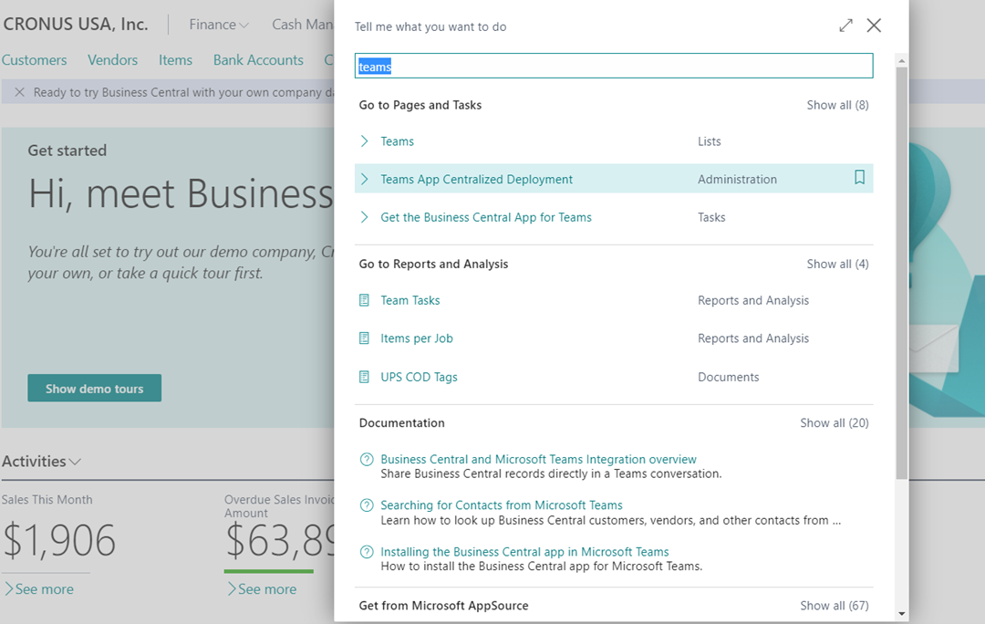Screen dimensions: 985x624
Task: Open the UPS COD Tags document
Action: 419,377
